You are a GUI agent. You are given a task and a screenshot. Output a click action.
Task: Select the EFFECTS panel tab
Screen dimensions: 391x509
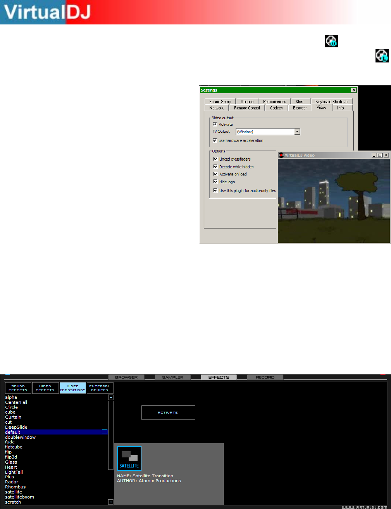click(219, 377)
